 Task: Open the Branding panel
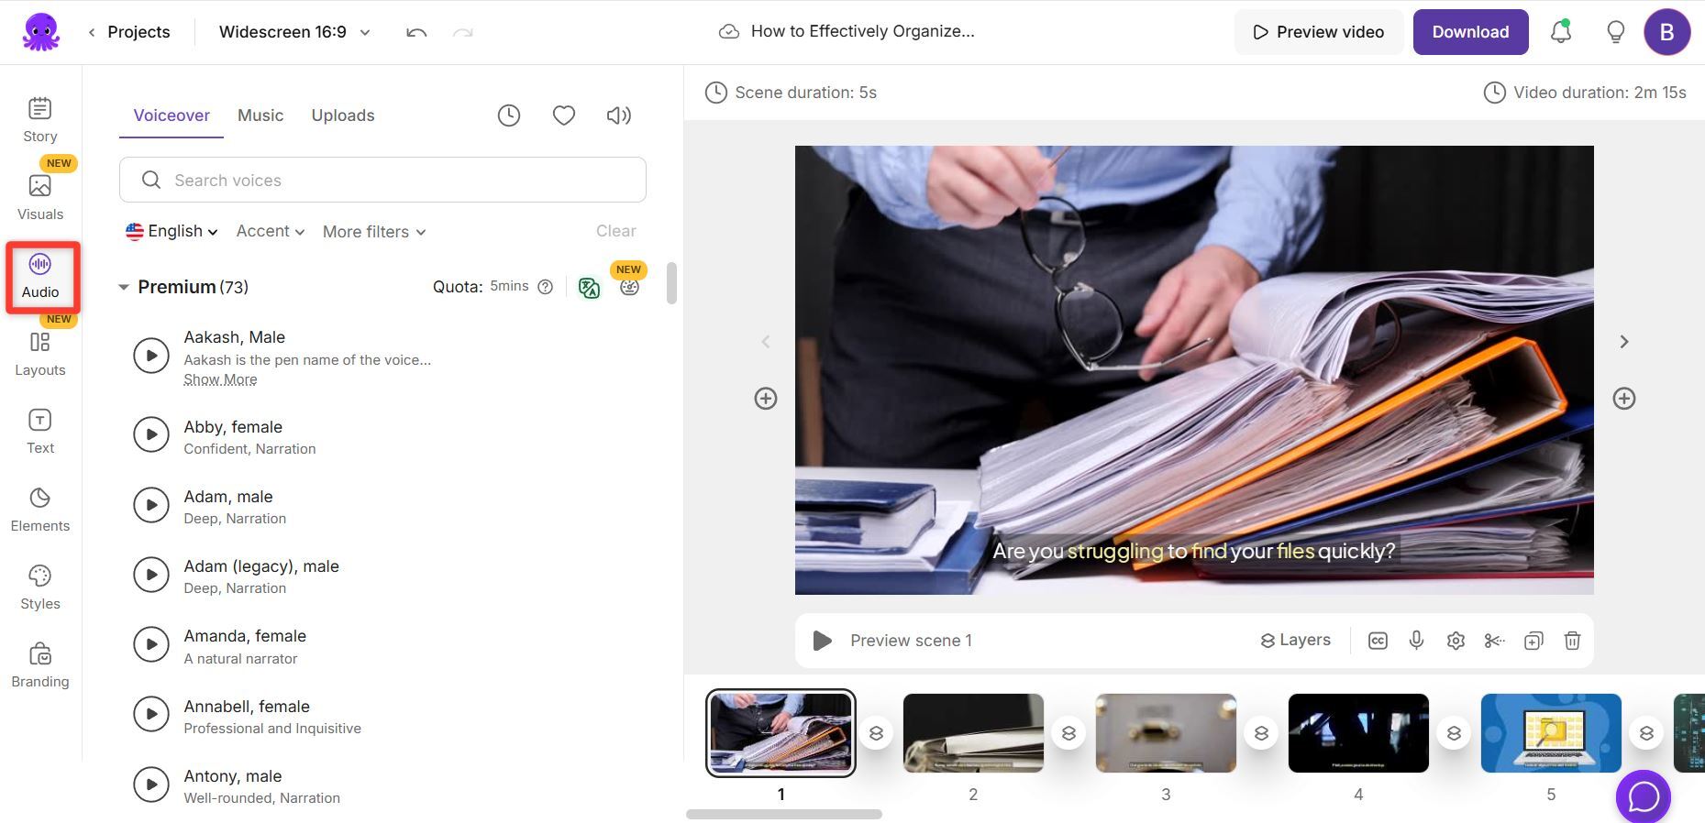point(39,664)
